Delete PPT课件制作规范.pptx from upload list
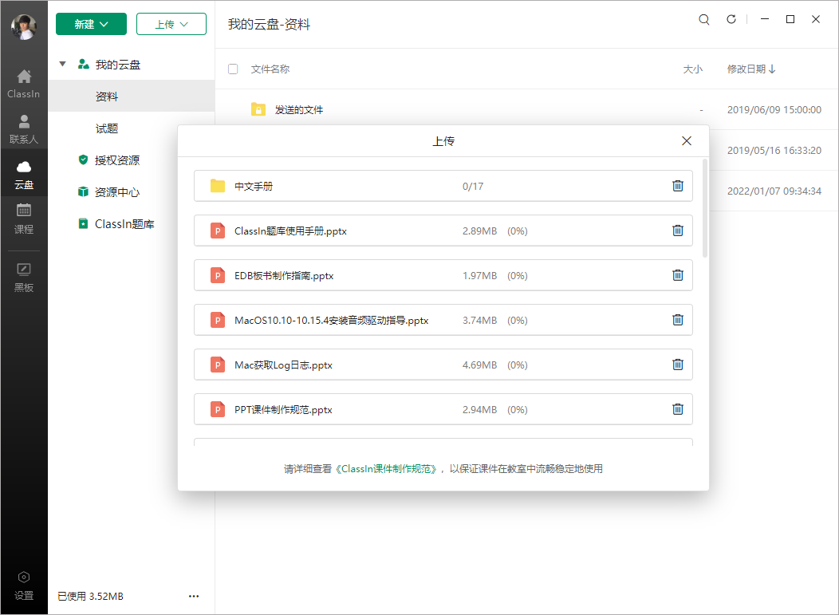The width and height of the screenshot is (839, 615). point(677,409)
